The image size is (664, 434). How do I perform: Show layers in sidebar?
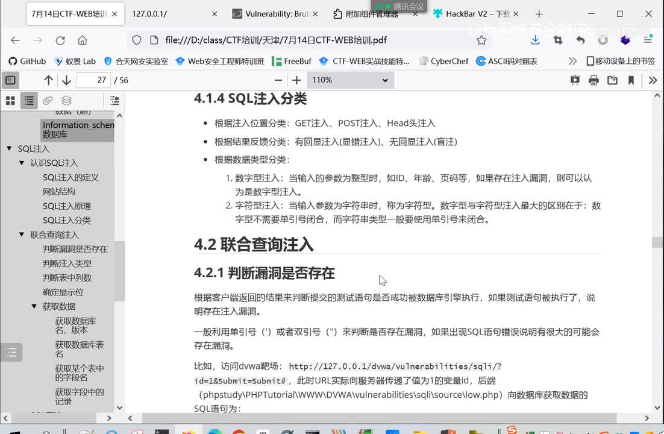[66, 101]
